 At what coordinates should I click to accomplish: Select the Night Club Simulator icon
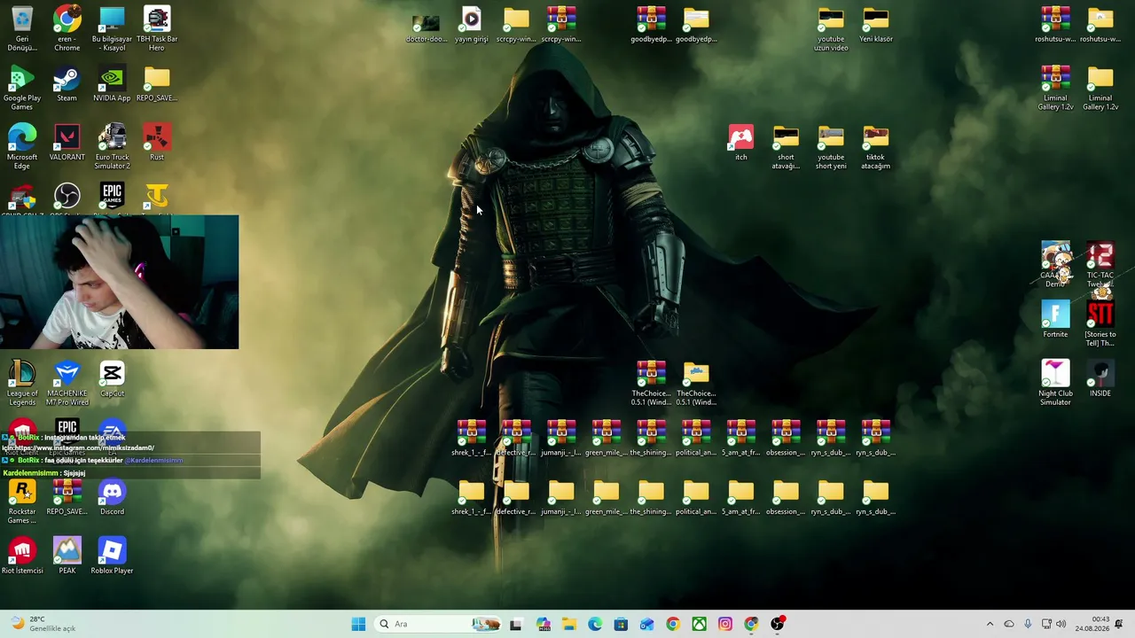(x=1055, y=383)
